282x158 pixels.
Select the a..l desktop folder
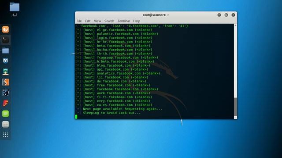click(15, 9)
